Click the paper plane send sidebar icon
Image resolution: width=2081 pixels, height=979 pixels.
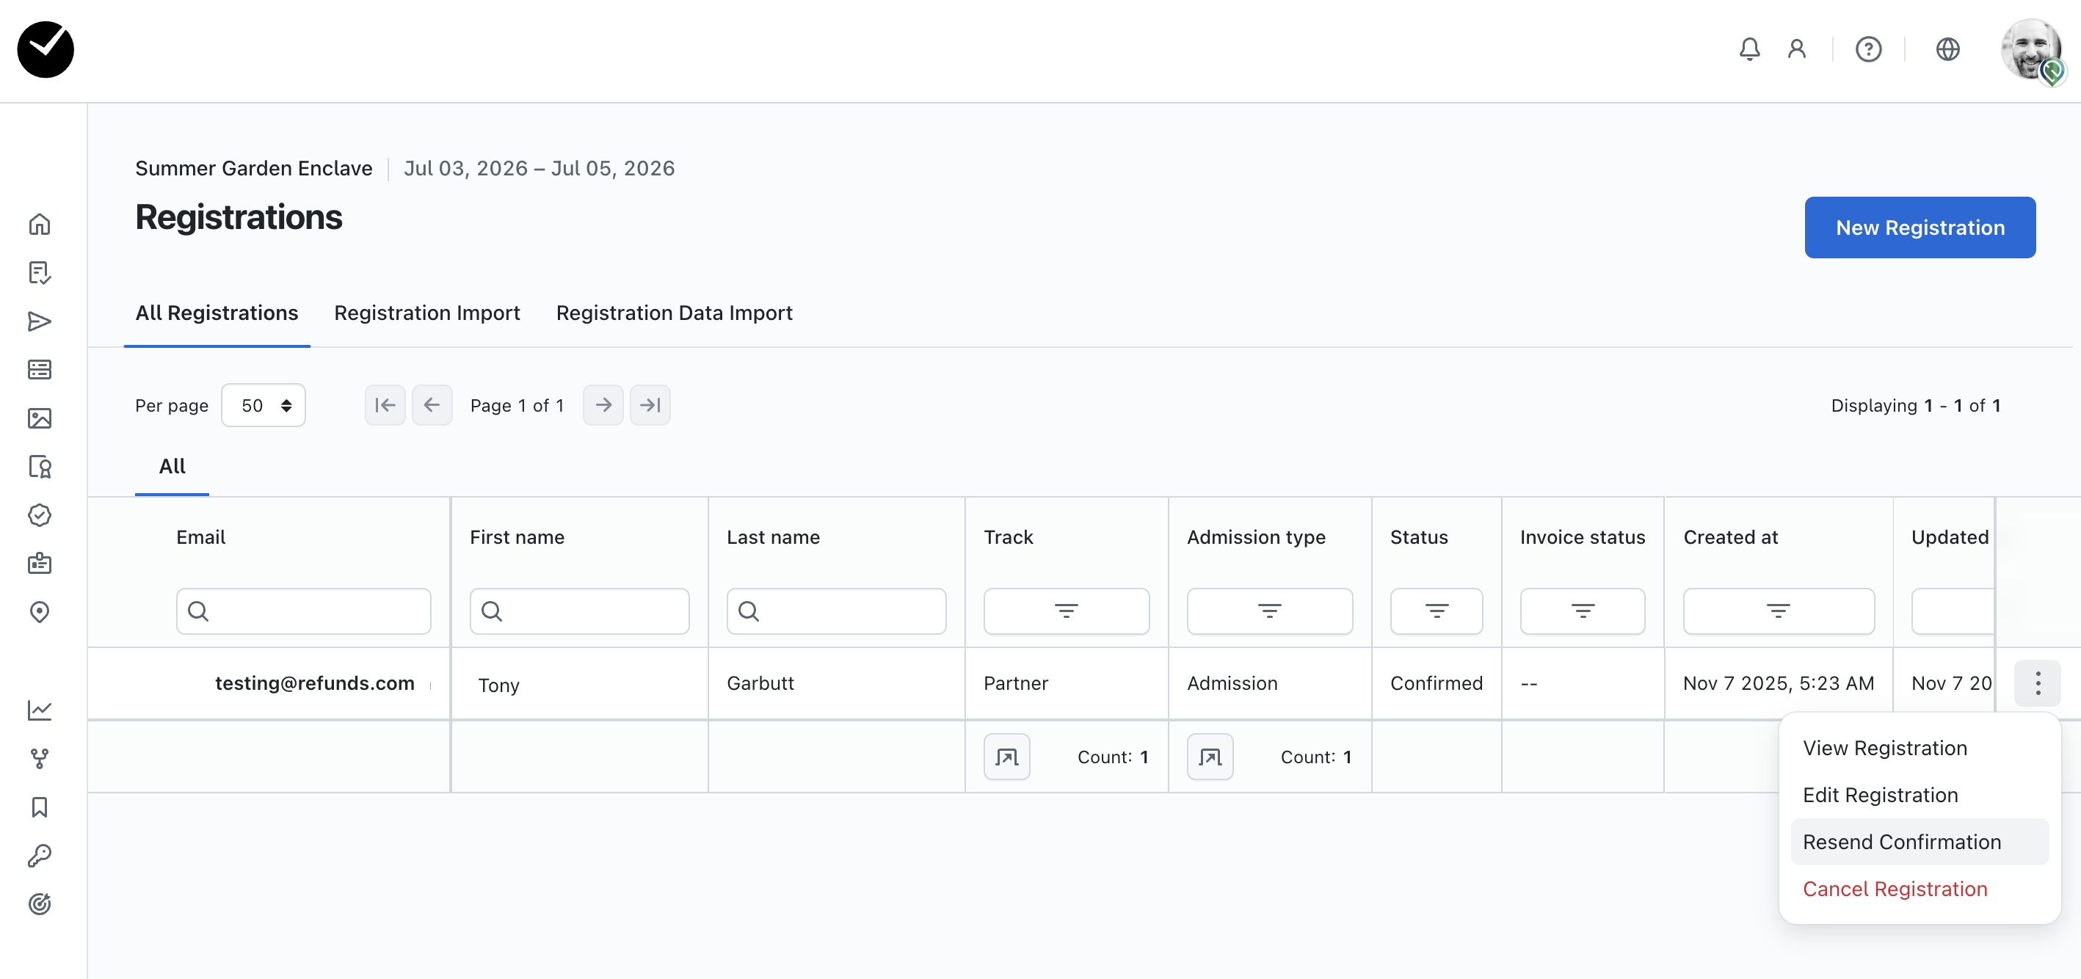click(x=40, y=321)
